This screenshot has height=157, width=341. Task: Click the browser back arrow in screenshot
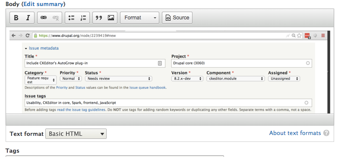pyautogui.click(x=13, y=35)
